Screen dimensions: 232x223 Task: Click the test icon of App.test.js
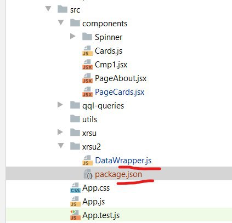[75, 215]
